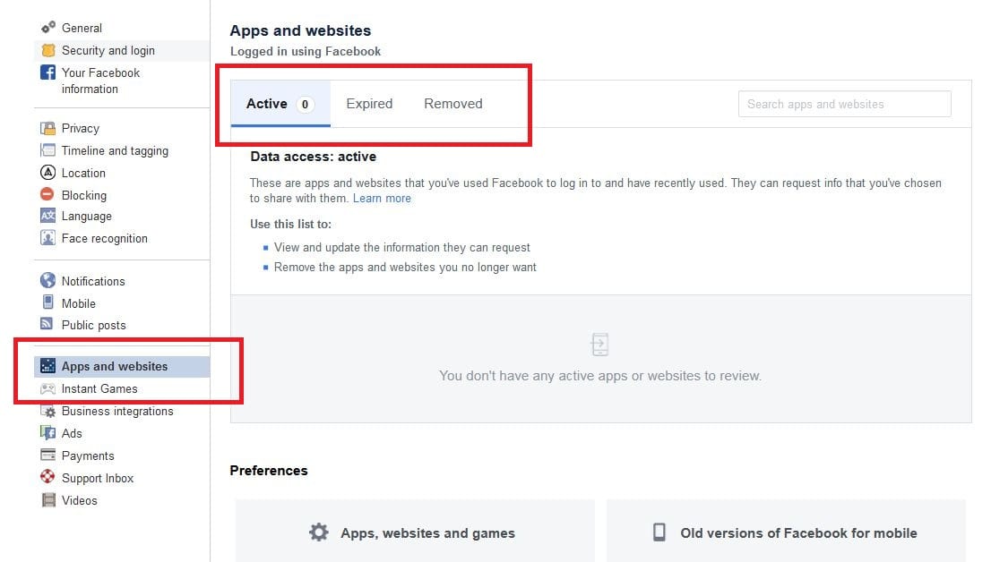Open Old versions of Facebook for mobile
The height and width of the screenshot is (562, 991).
[x=786, y=532]
